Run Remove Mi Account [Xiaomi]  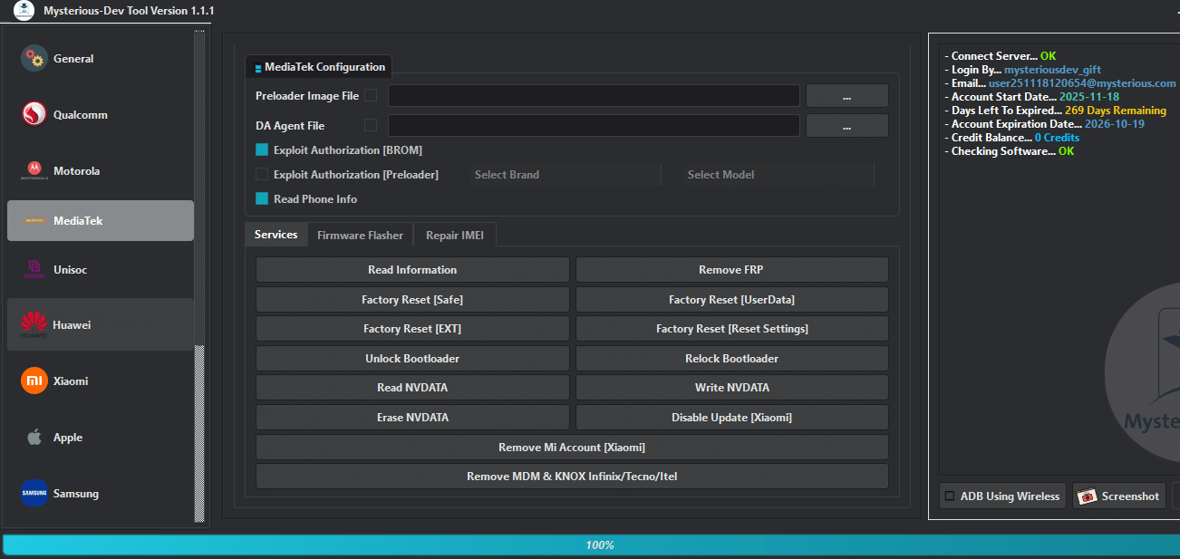(x=571, y=447)
